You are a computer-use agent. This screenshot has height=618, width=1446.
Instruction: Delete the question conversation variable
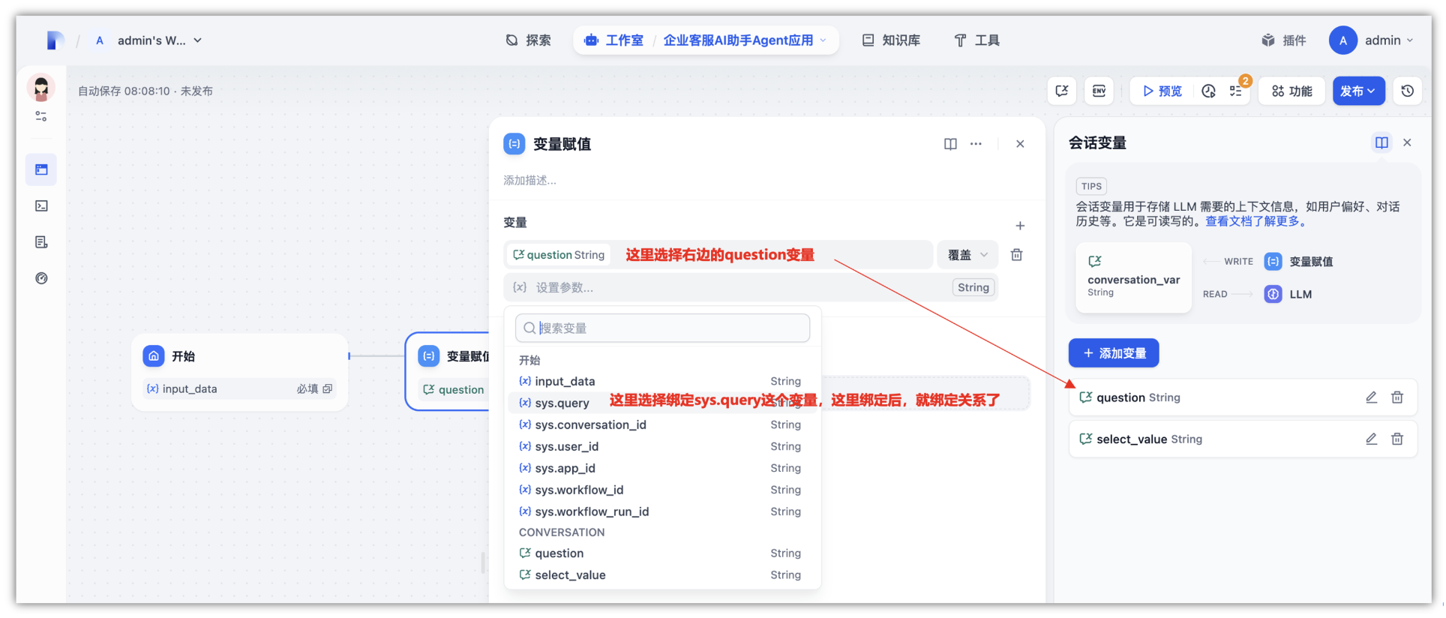point(1397,397)
